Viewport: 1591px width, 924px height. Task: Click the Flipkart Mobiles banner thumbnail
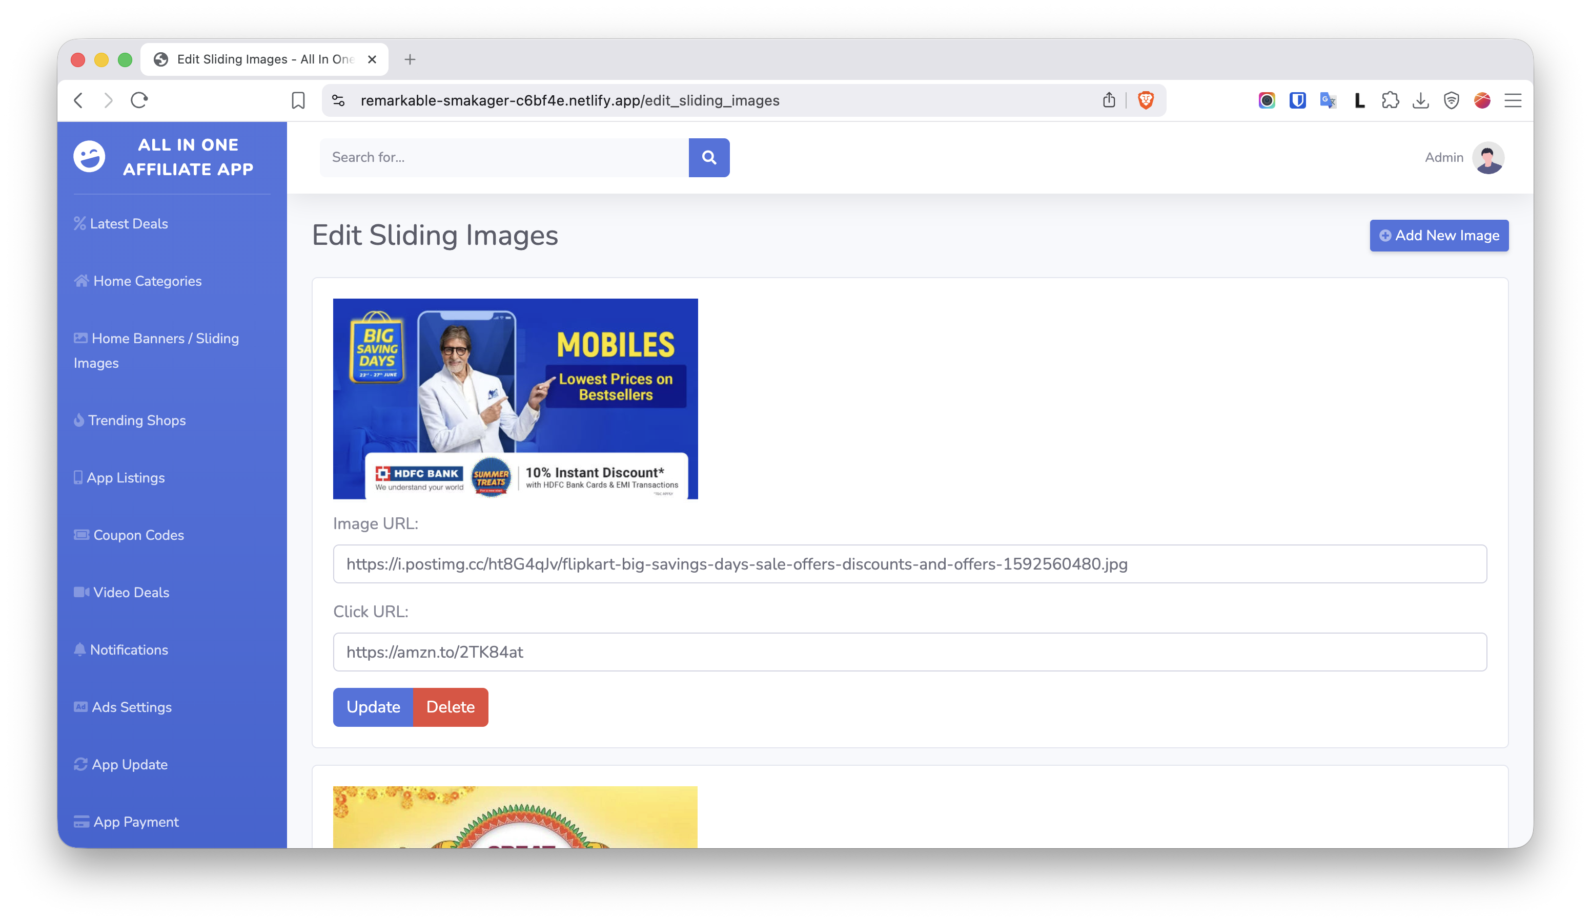[x=515, y=398]
